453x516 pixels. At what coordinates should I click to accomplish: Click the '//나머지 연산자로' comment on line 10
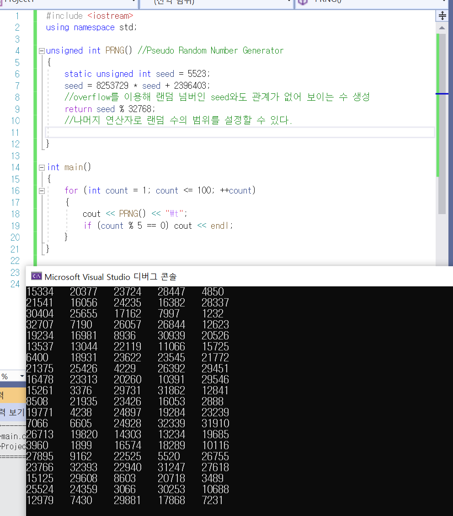(103, 120)
